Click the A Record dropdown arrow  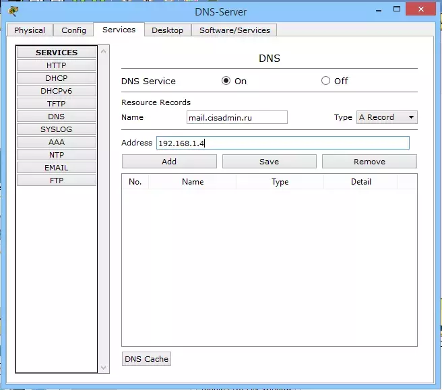tap(411, 117)
